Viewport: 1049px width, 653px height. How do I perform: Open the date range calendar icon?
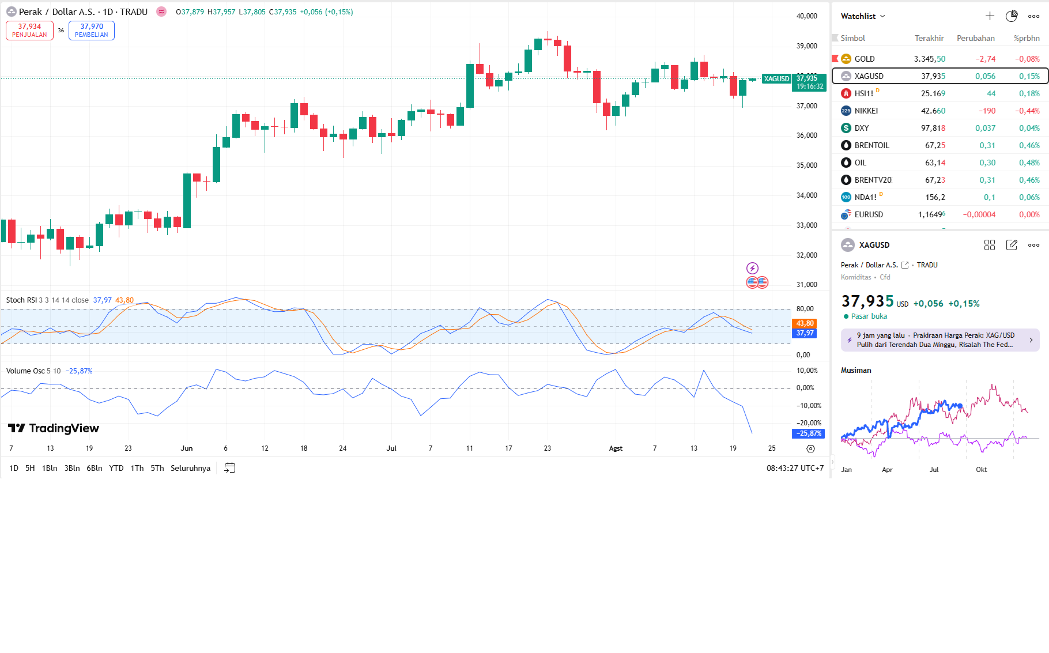[229, 468]
